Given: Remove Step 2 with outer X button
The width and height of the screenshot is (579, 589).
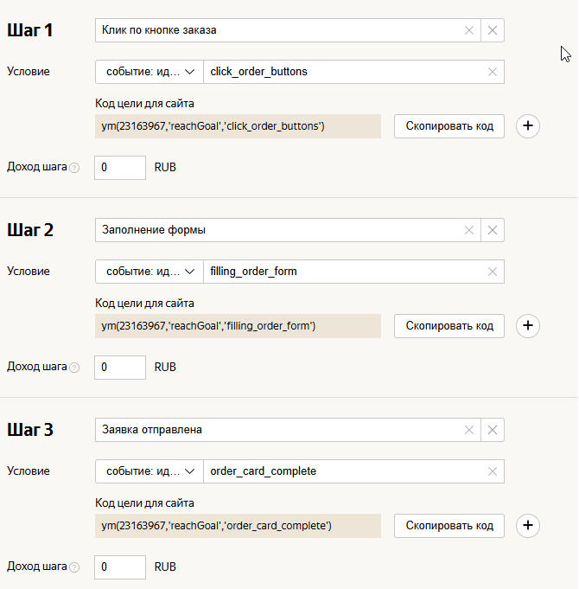Looking at the screenshot, I should (x=493, y=230).
